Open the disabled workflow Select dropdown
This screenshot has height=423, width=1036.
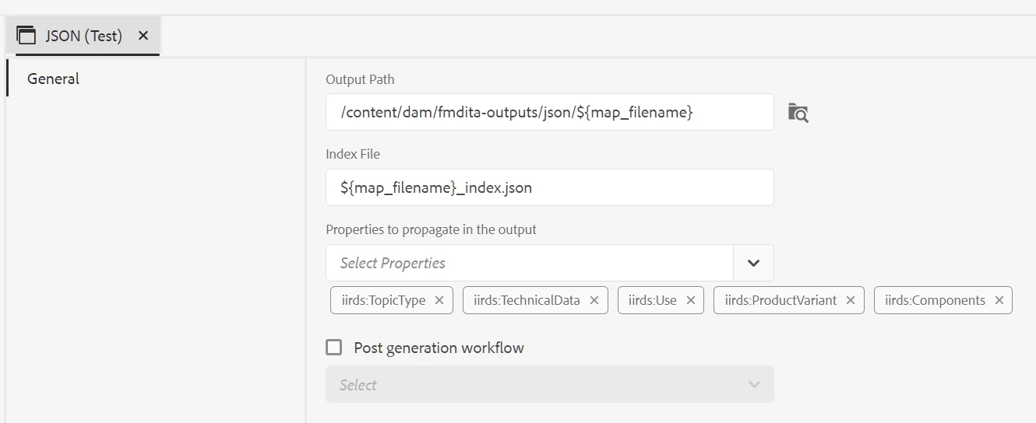point(550,385)
